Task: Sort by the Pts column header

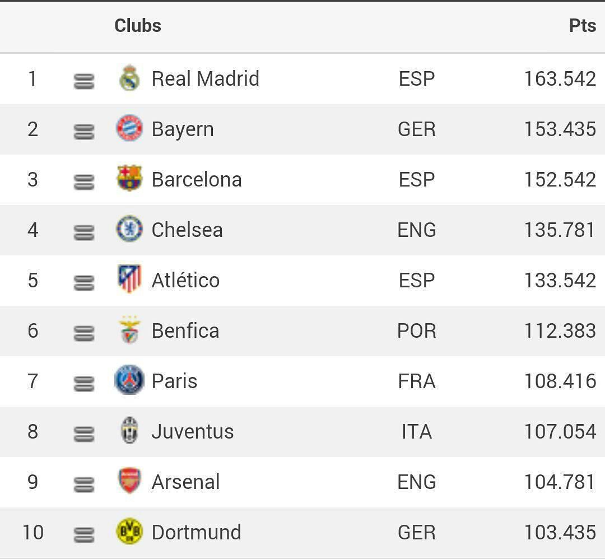Action: tap(583, 26)
